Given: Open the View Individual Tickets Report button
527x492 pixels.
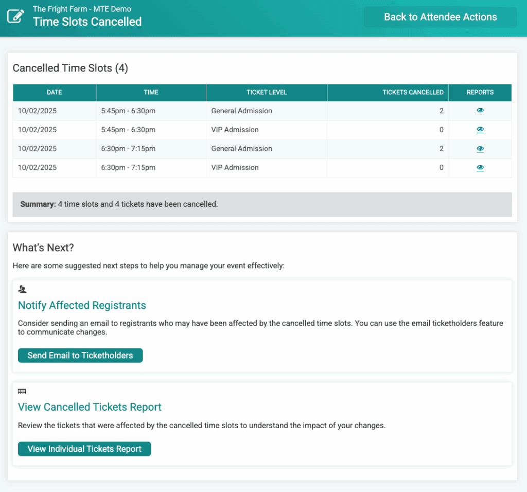Looking at the screenshot, I should click(84, 449).
